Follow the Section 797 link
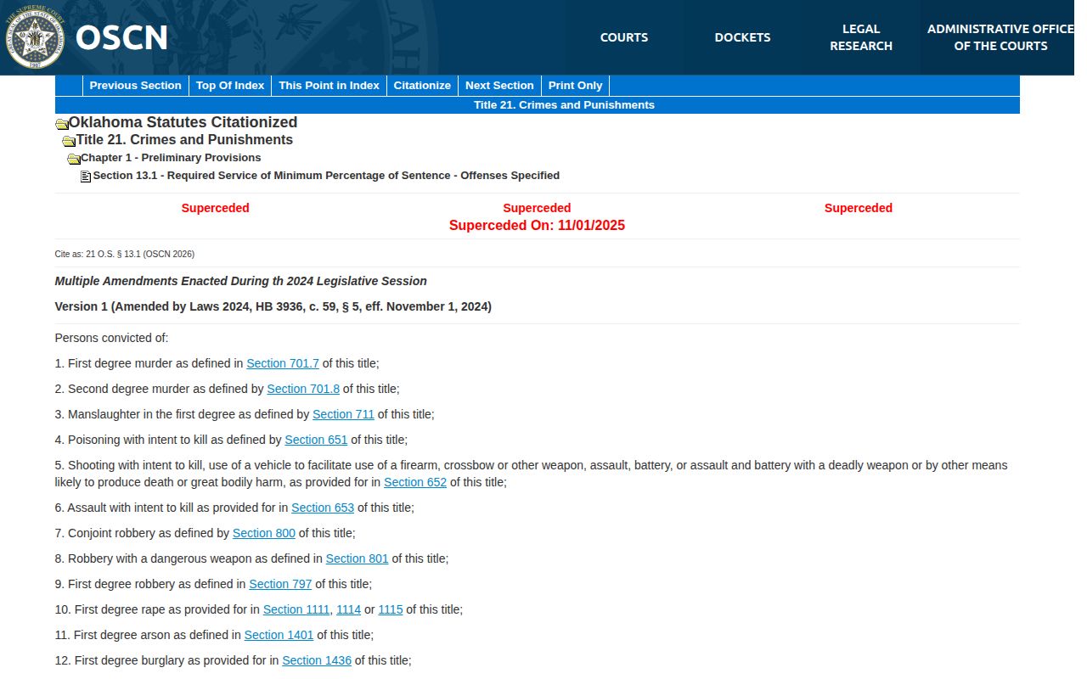The width and height of the screenshot is (1087, 679). pyautogui.click(x=280, y=584)
